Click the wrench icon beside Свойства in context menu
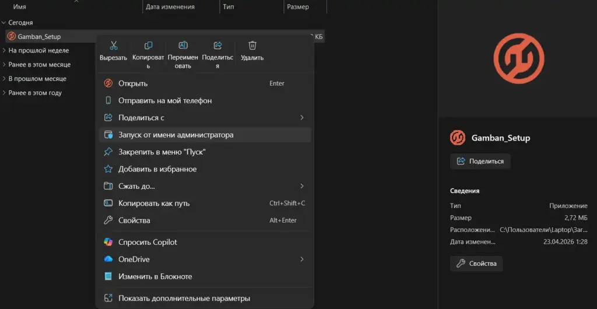The height and width of the screenshot is (309, 597). click(108, 220)
